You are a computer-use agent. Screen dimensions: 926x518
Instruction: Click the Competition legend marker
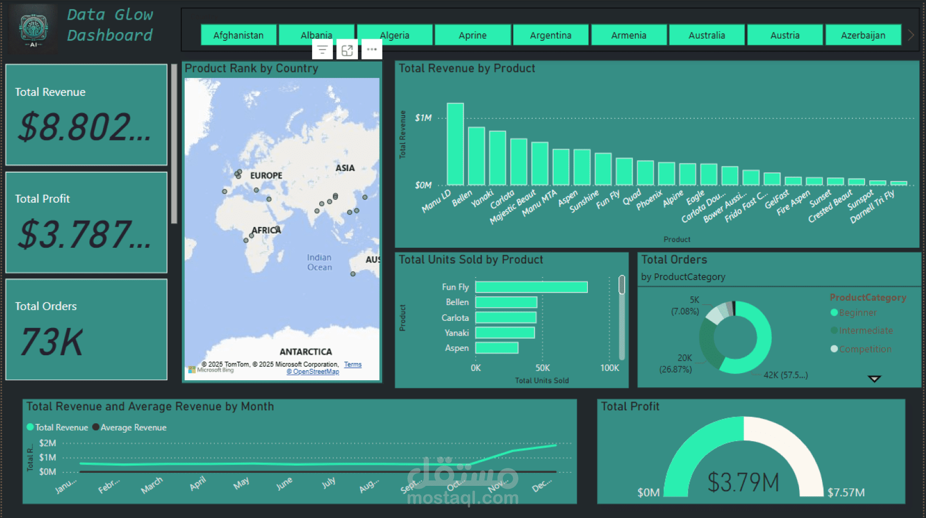(834, 349)
